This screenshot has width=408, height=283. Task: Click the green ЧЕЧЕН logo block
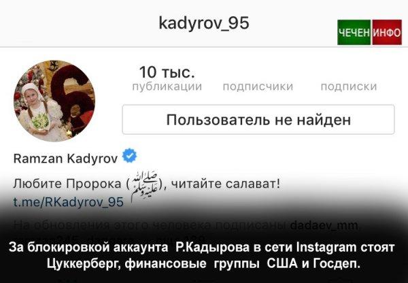[x=354, y=32]
